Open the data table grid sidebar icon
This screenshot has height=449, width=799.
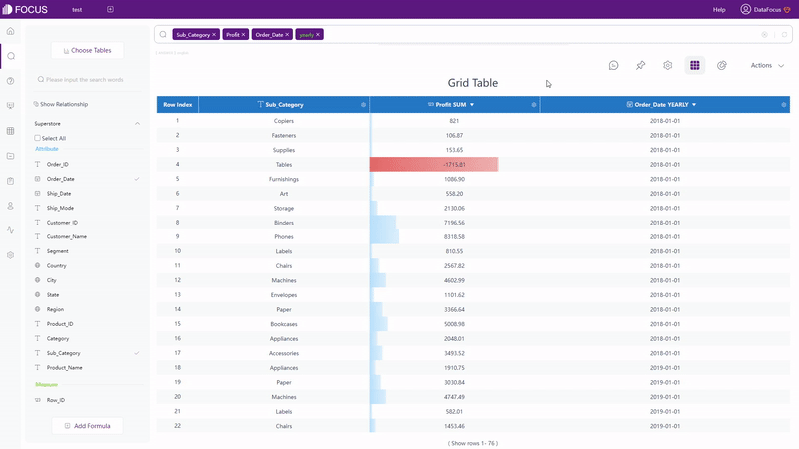[x=10, y=131]
